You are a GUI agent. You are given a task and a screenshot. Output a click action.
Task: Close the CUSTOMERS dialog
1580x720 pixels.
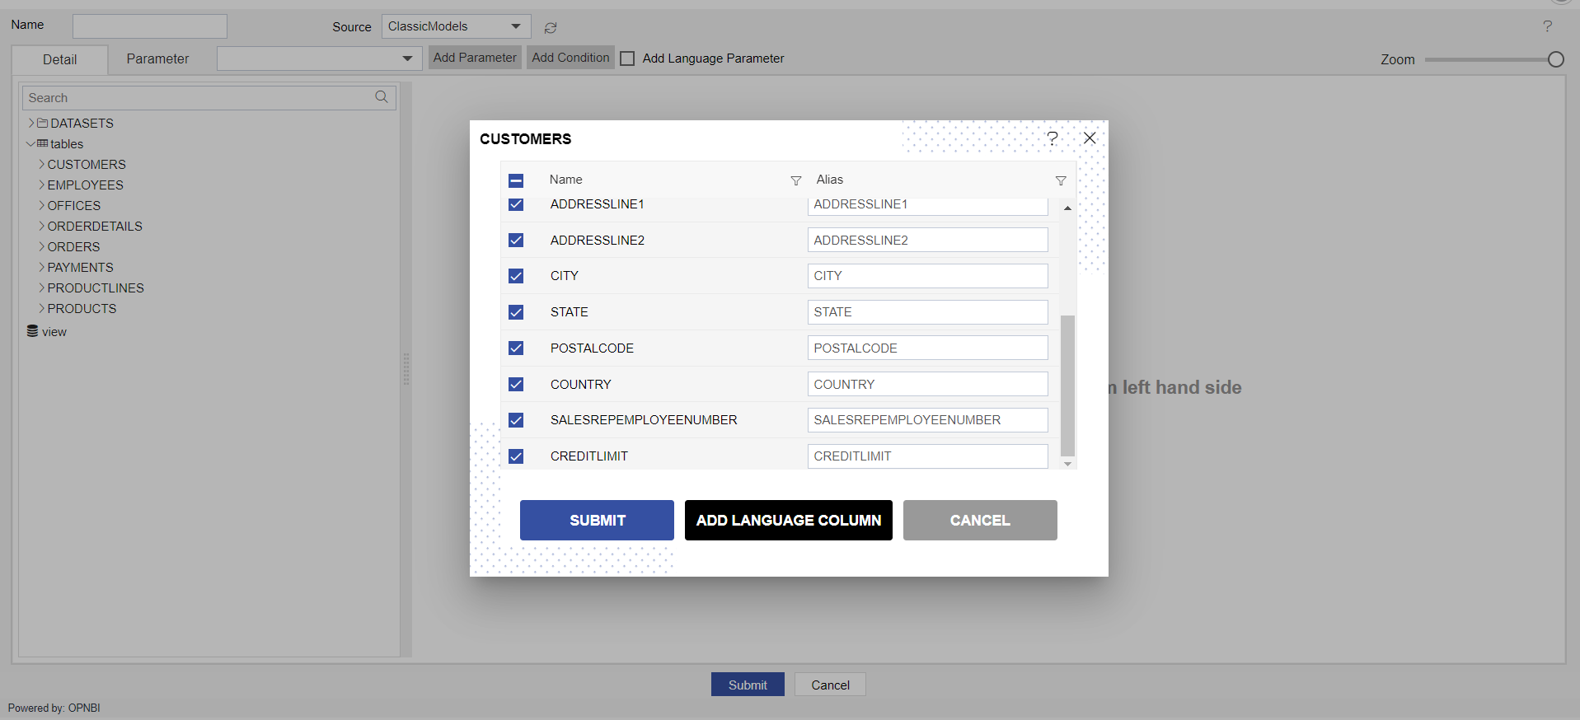point(1090,138)
